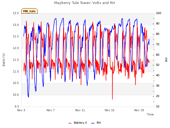Click the 50 RH axis value
Screen dimensions: 170x128
click(158, 65)
